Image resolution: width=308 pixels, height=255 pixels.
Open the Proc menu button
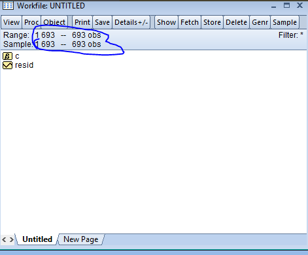(31, 22)
